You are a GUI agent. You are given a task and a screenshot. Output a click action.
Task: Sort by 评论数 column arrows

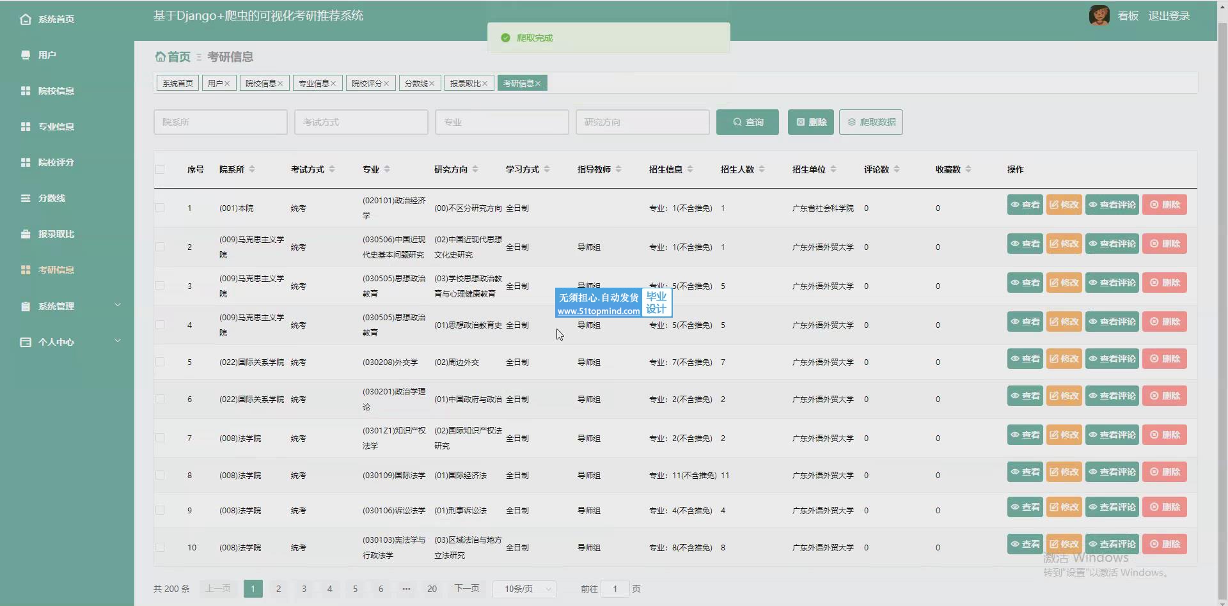click(897, 169)
